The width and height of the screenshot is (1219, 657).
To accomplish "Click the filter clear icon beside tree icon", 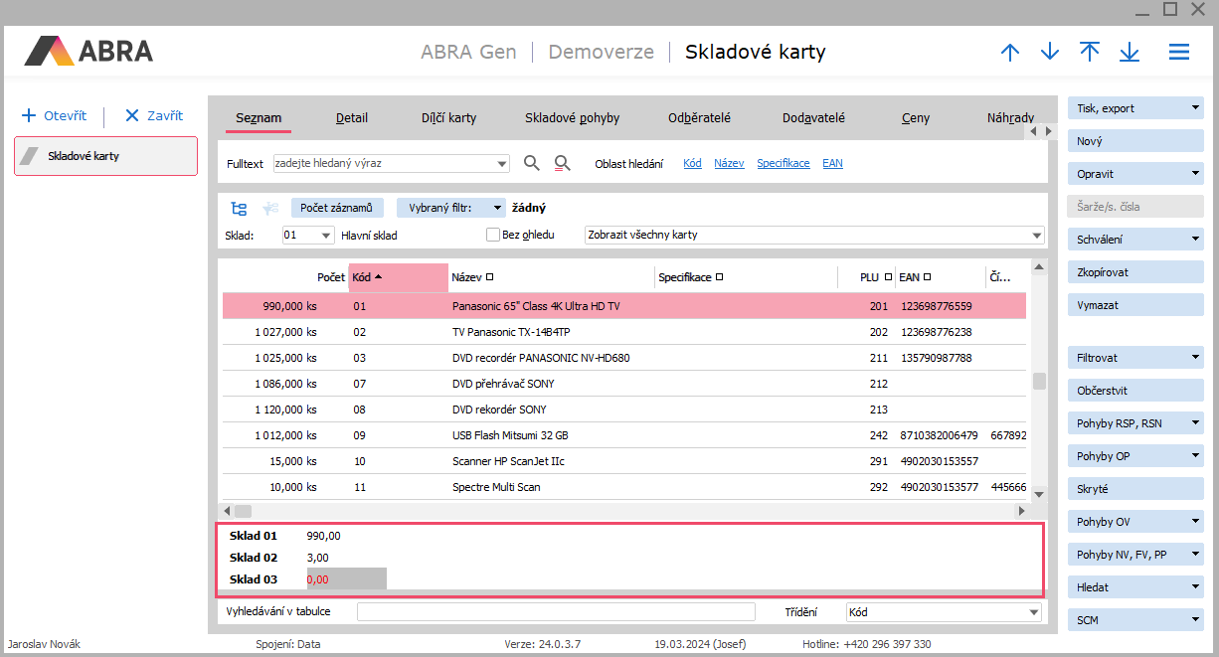I will (269, 209).
